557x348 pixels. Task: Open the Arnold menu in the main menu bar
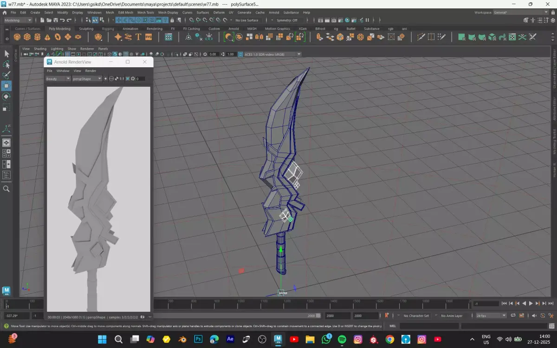point(274,13)
